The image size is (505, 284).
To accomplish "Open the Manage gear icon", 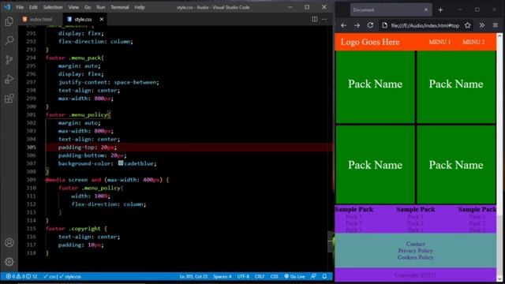I will 9,262.
